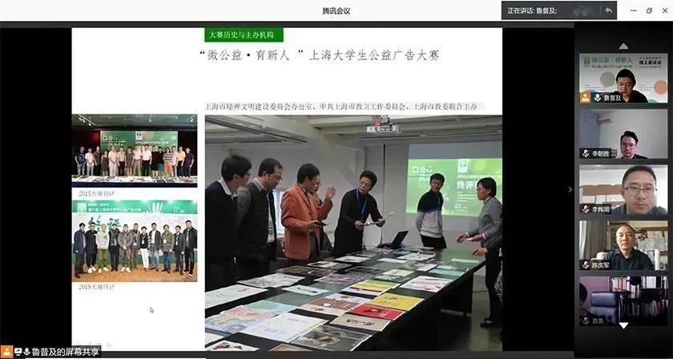Image resolution: width=673 pixels, height=359 pixels.
Task: Click the '2019大赛终评' caption
Action: coord(97,287)
